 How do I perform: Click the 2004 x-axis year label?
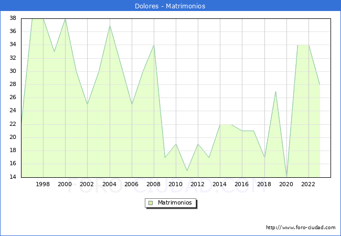click(x=110, y=184)
